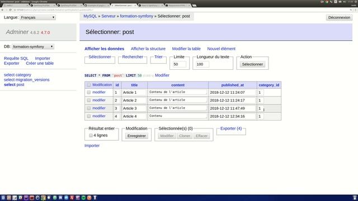Check the checkbox for the Article 4 row
The width and height of the screenshot is (358, 201).
89,116
